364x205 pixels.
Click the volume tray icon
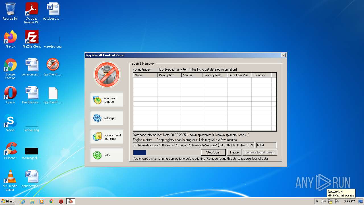[x=323, y=201]
